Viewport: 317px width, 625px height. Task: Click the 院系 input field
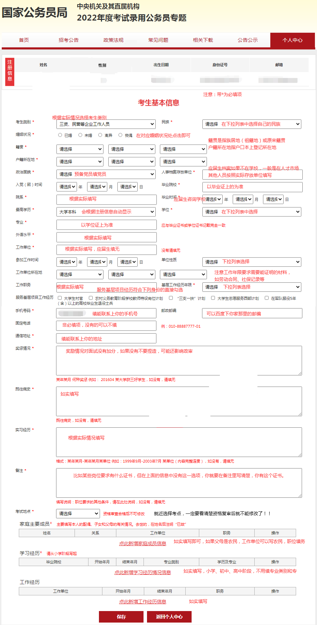pyautogui.click(x=107, y=199)
